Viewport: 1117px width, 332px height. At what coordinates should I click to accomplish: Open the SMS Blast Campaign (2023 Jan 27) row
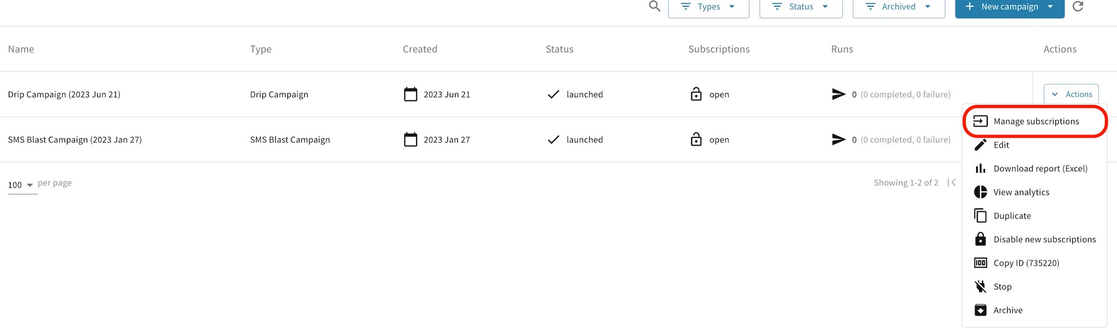[x=75, y=140]
